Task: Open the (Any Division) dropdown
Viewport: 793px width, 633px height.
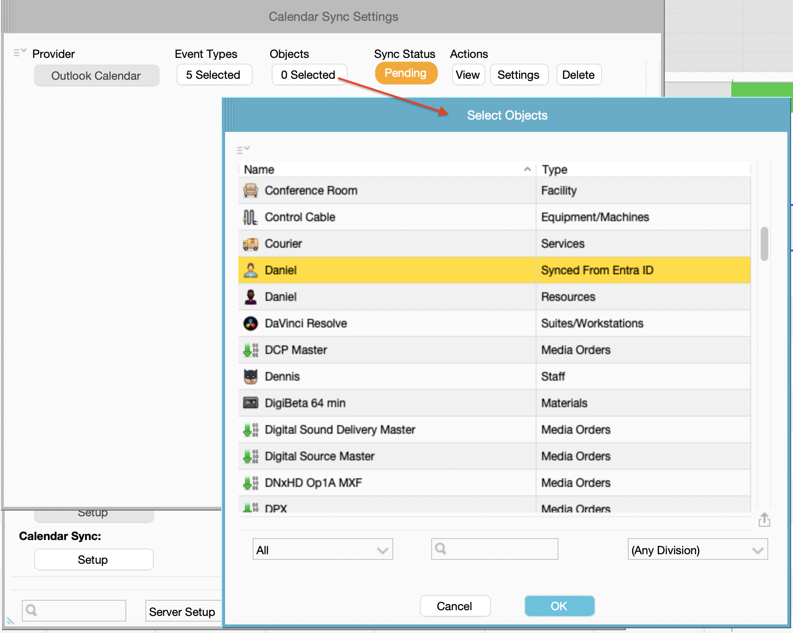Action: pos(698,549)
